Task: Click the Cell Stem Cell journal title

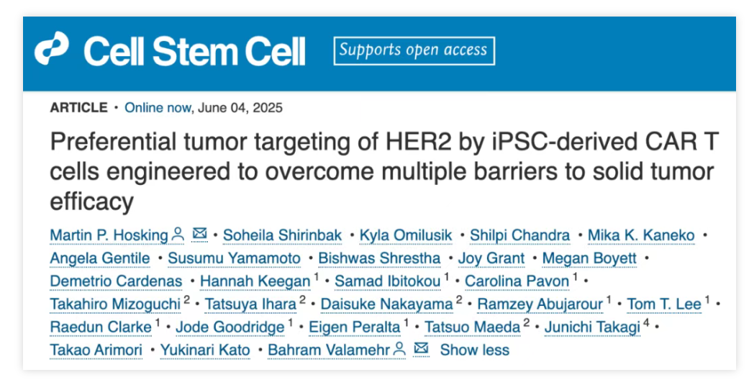Action: pos(194,51)
